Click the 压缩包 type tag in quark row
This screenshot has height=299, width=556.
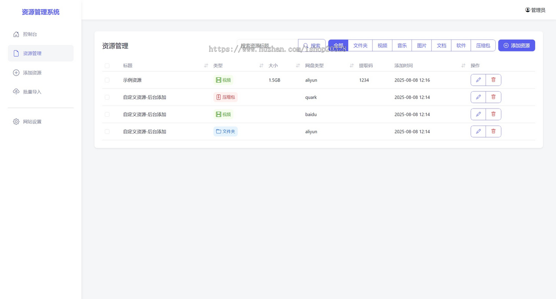click(x=226, y=97)
